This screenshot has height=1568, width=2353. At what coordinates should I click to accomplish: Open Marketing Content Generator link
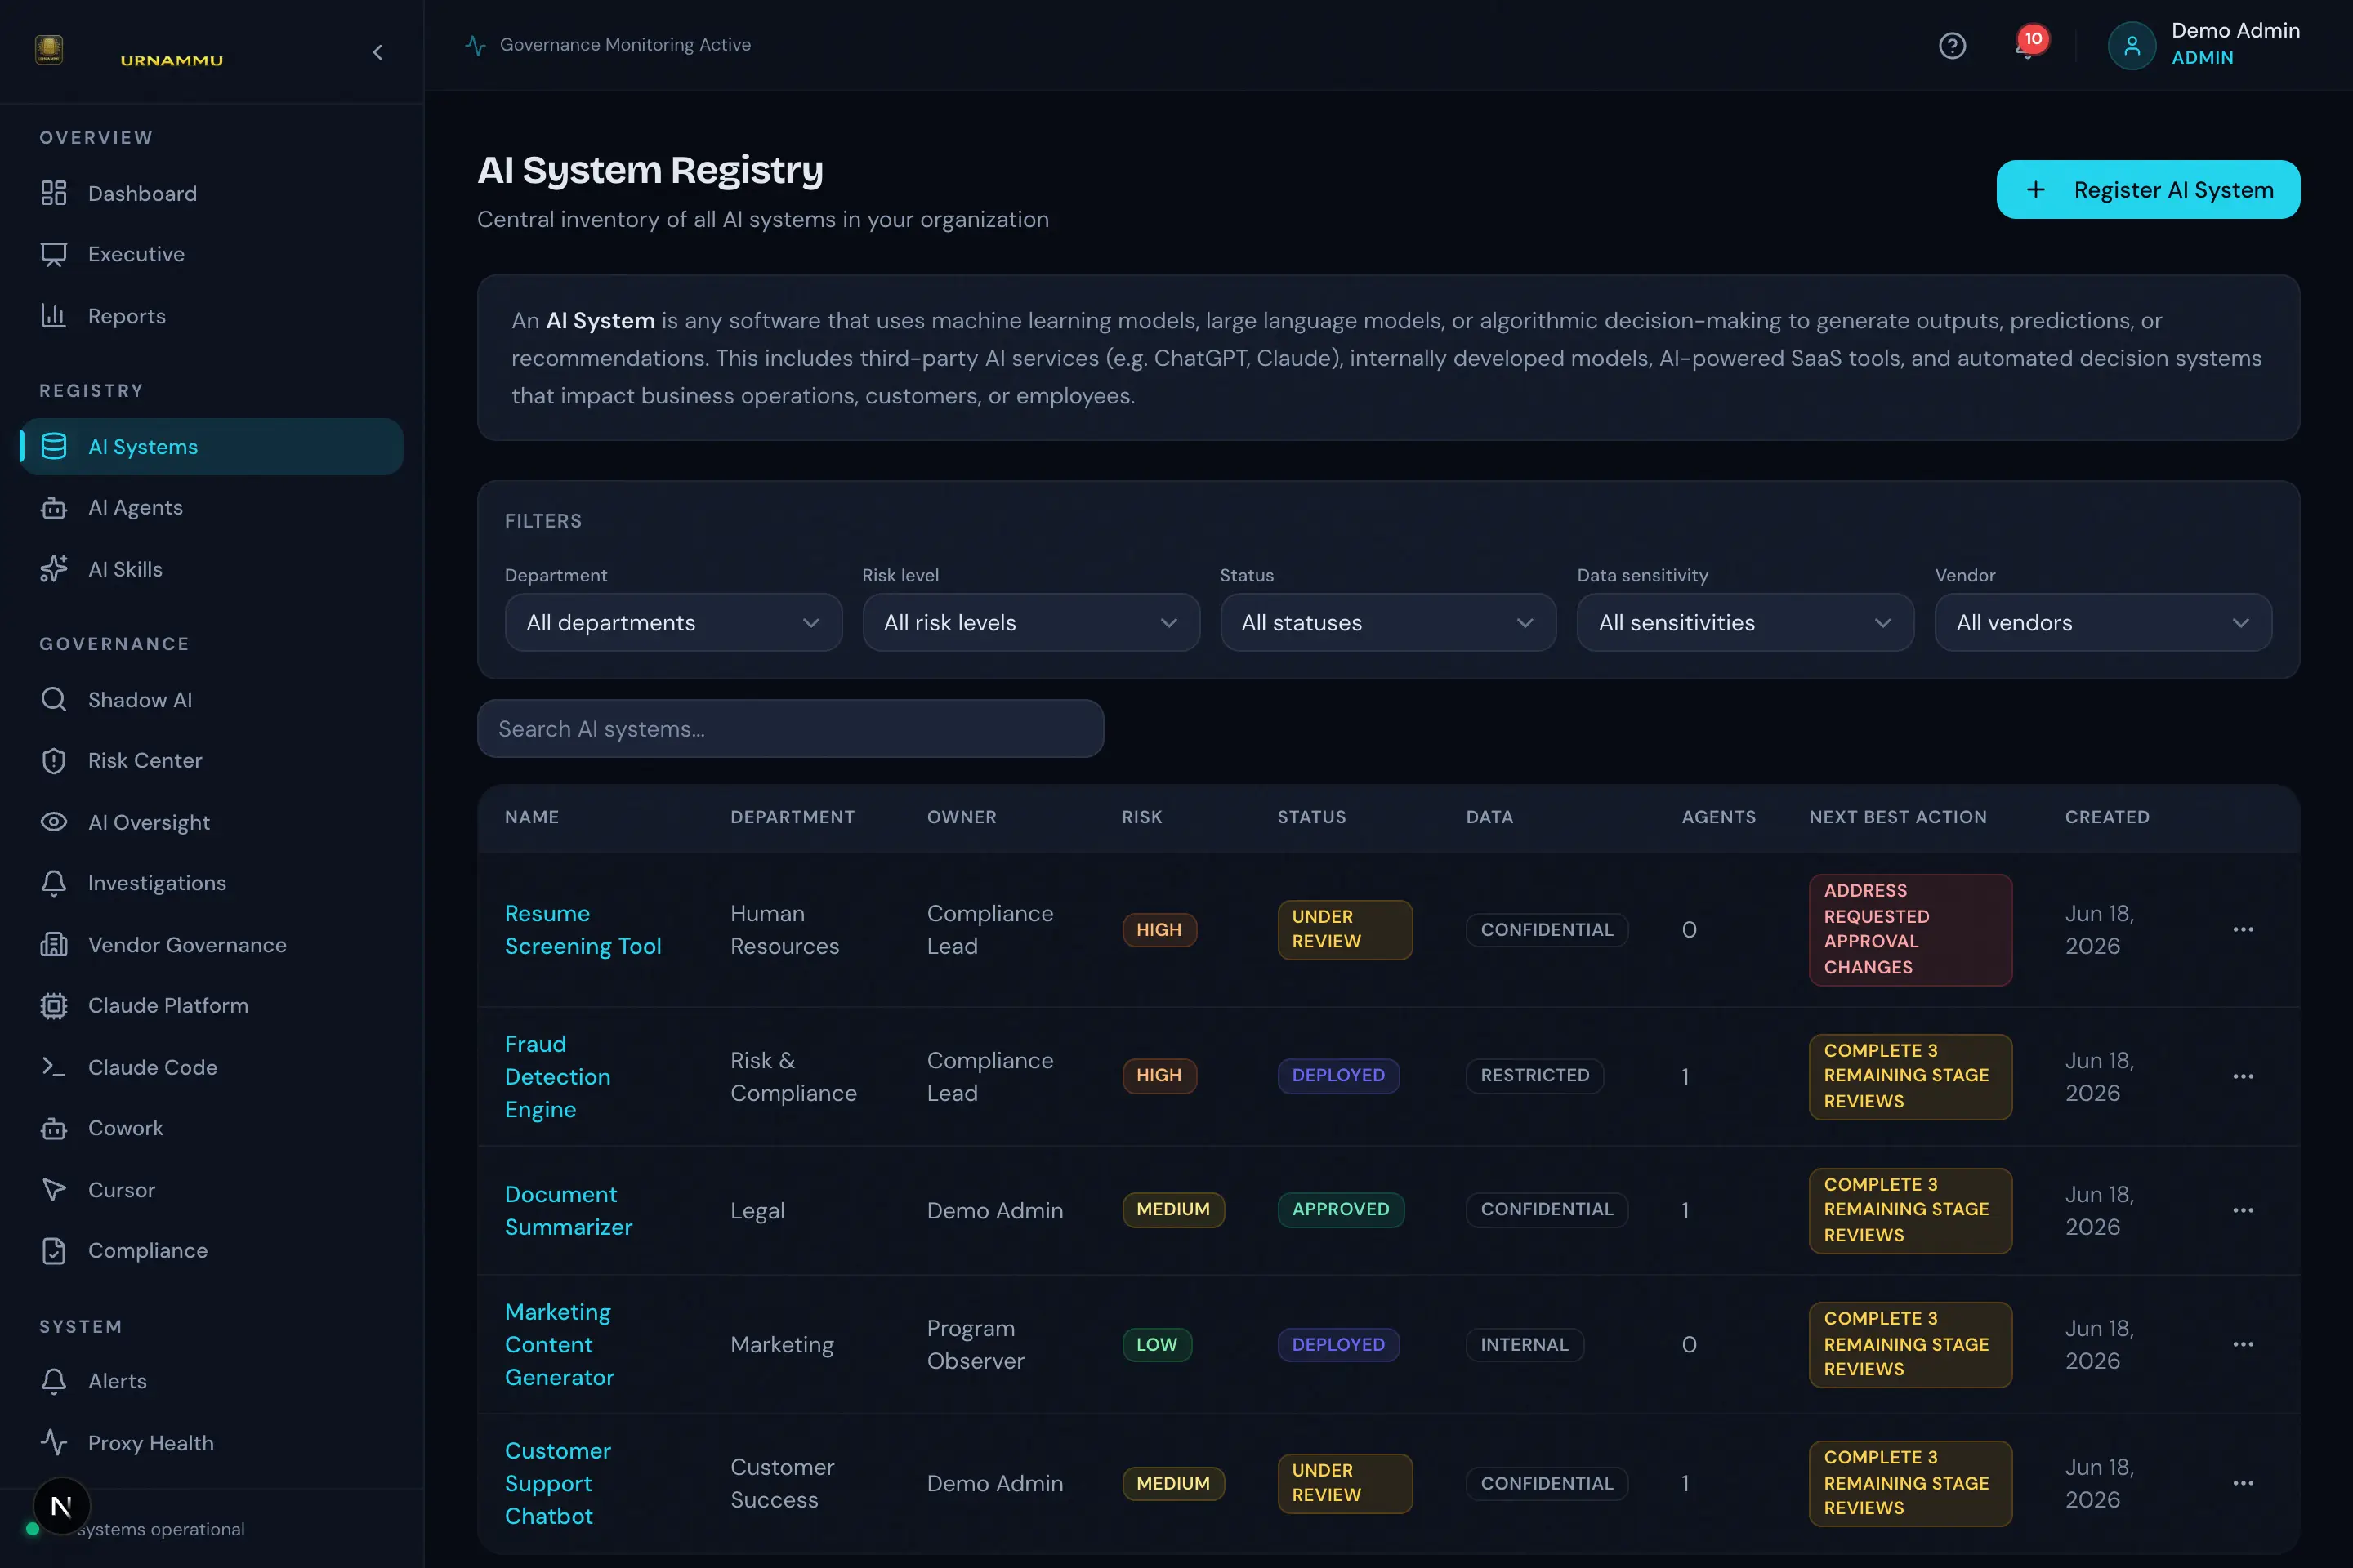coord(559,1345)
